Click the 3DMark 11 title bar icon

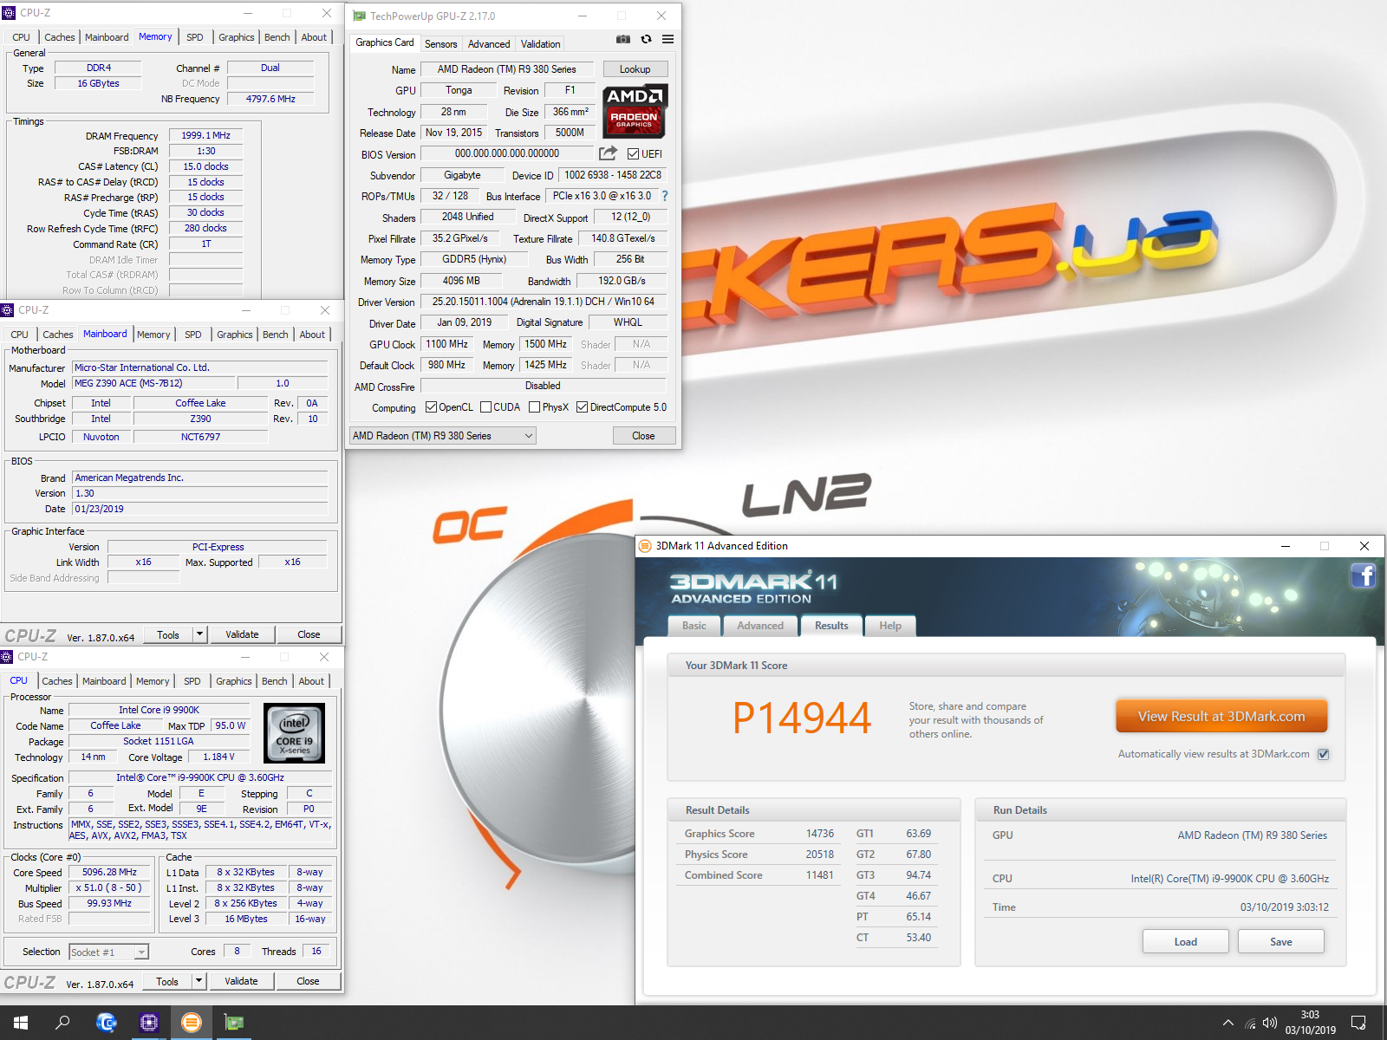pyautogui.click(x=645, y=546)
